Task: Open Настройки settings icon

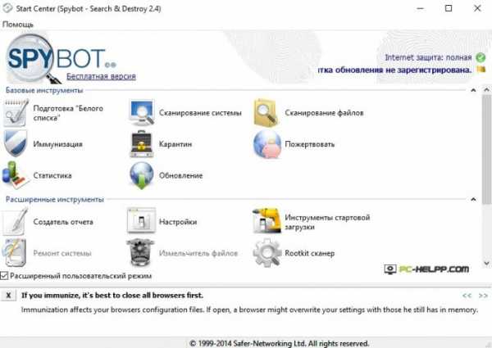Action: coord(143,222)
